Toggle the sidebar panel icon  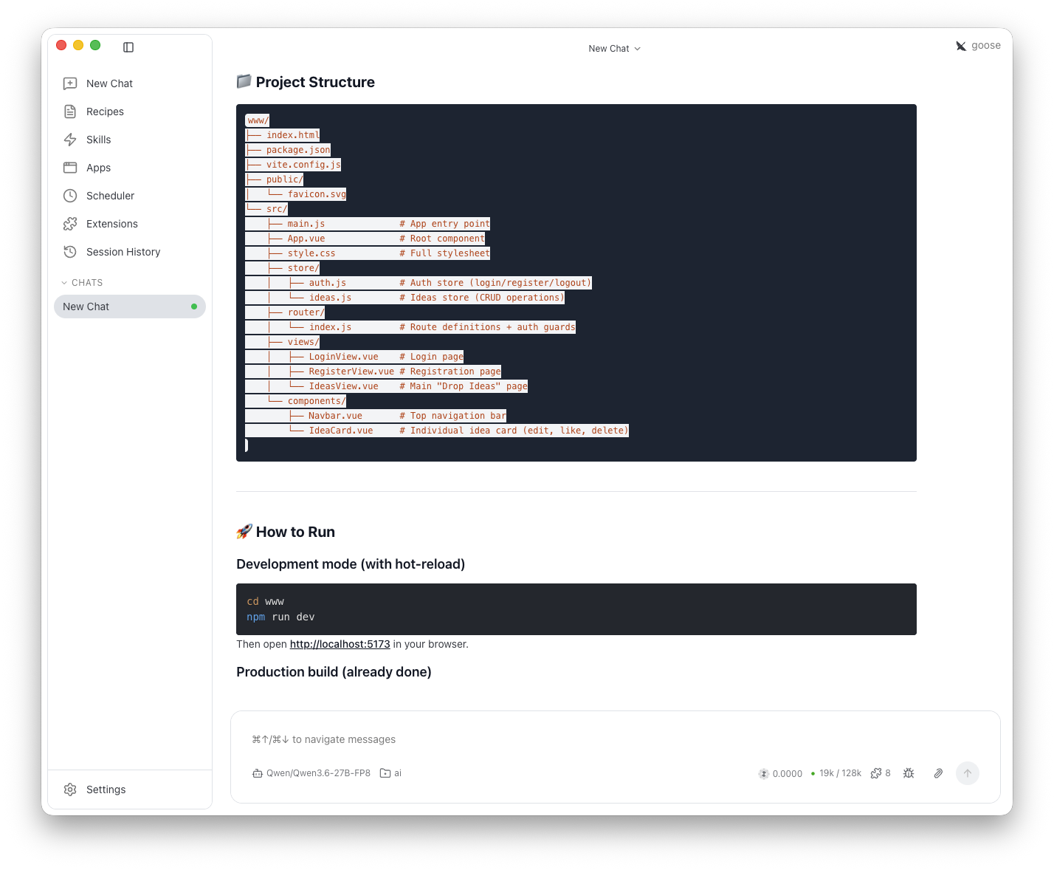coord(128,47)
